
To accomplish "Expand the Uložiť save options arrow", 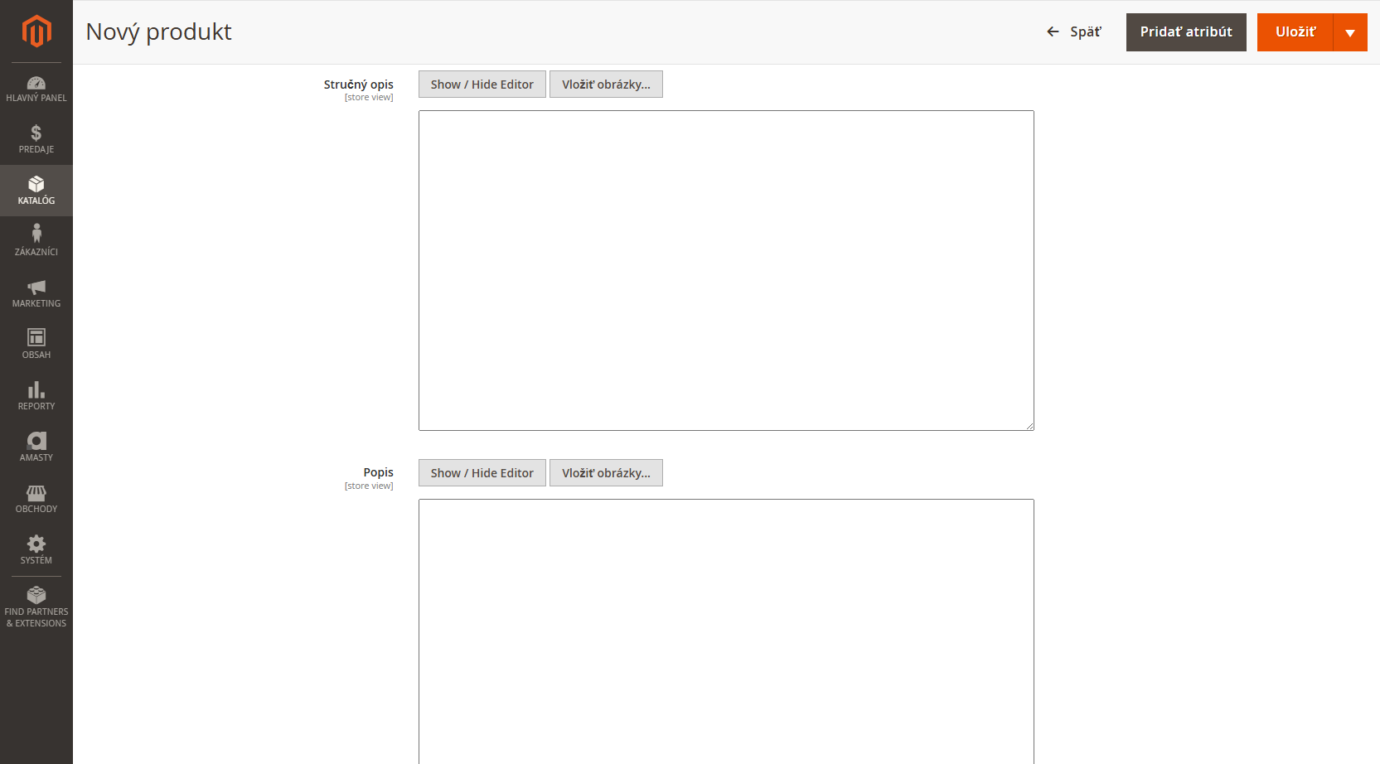I will click(x=1350, y=32).
